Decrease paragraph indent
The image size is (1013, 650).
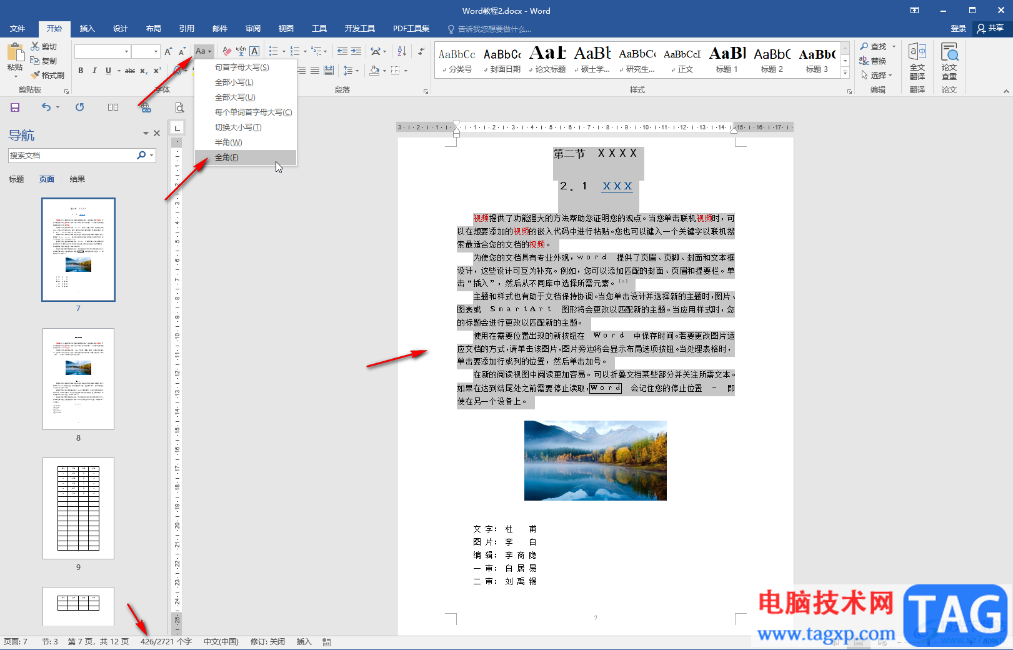342,51
